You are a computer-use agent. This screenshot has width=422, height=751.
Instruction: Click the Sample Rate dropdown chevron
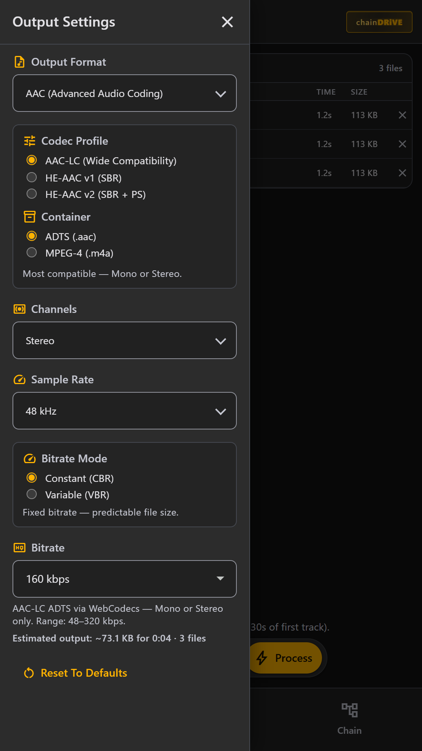[221, 411]
